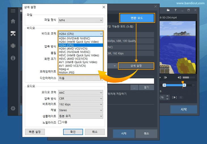
Task: Open the 오디오 코덱 AAC dropdown
Action: pos(81,92)
